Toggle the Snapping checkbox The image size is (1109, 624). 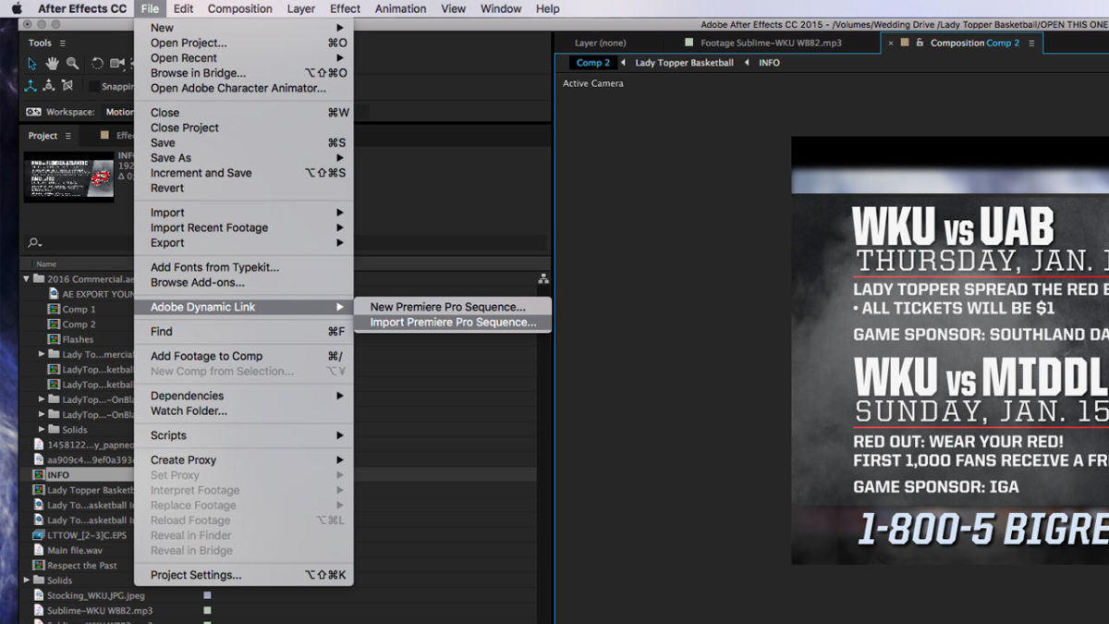coord(94,86)
